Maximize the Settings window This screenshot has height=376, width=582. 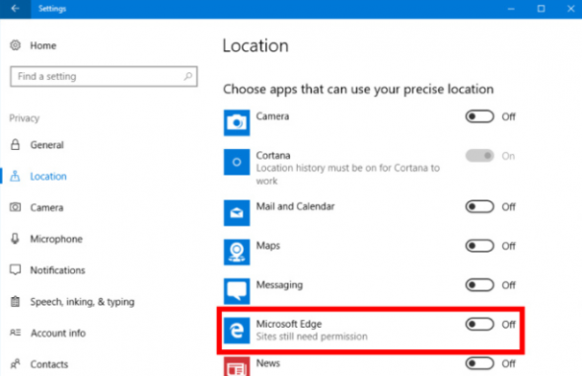(542, 9)
